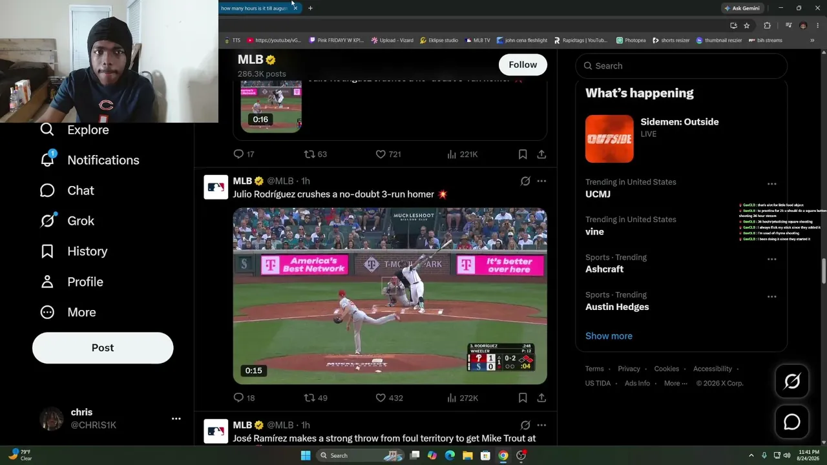Image resolution: width=827 pixels, height=465 pixels.
Task: Show hidden system tray icons
Action: coord(751,455)
